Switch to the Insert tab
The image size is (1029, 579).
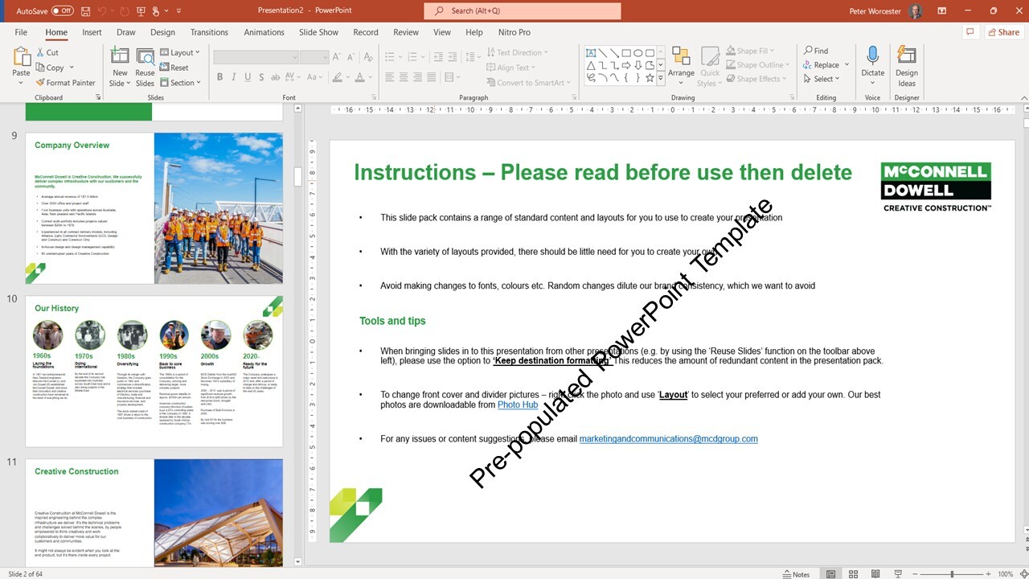[x=92, y=32]
